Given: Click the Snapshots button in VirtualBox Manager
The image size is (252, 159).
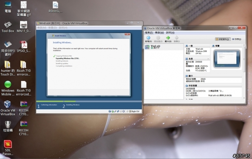Looking at the screenshot, I should tap(237, 39).
